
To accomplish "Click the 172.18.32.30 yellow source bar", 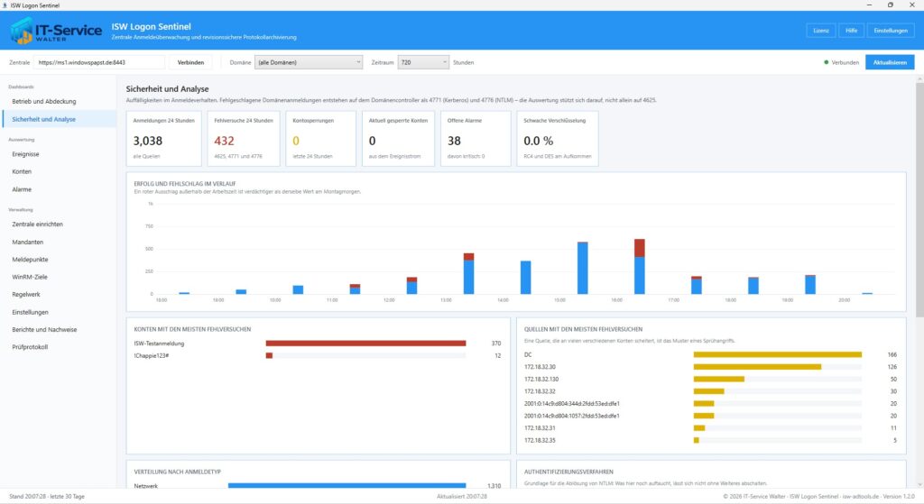I will [757, 367].
